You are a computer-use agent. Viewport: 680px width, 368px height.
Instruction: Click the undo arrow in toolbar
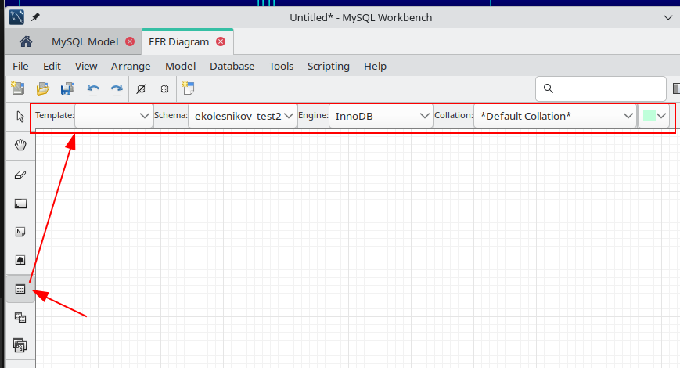(93, 88)
